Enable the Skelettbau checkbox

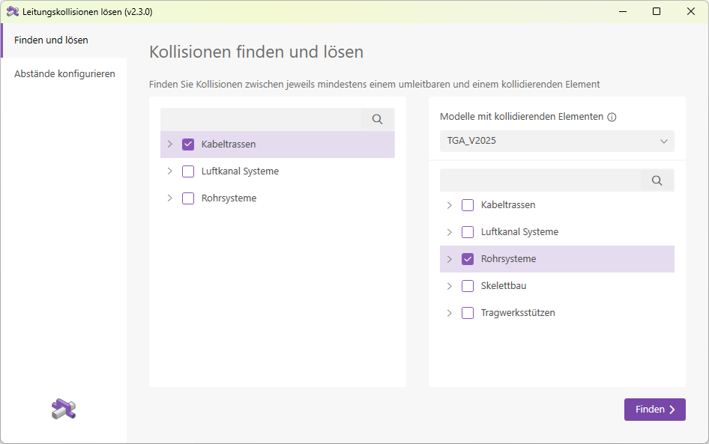click(x=468, y=285)
